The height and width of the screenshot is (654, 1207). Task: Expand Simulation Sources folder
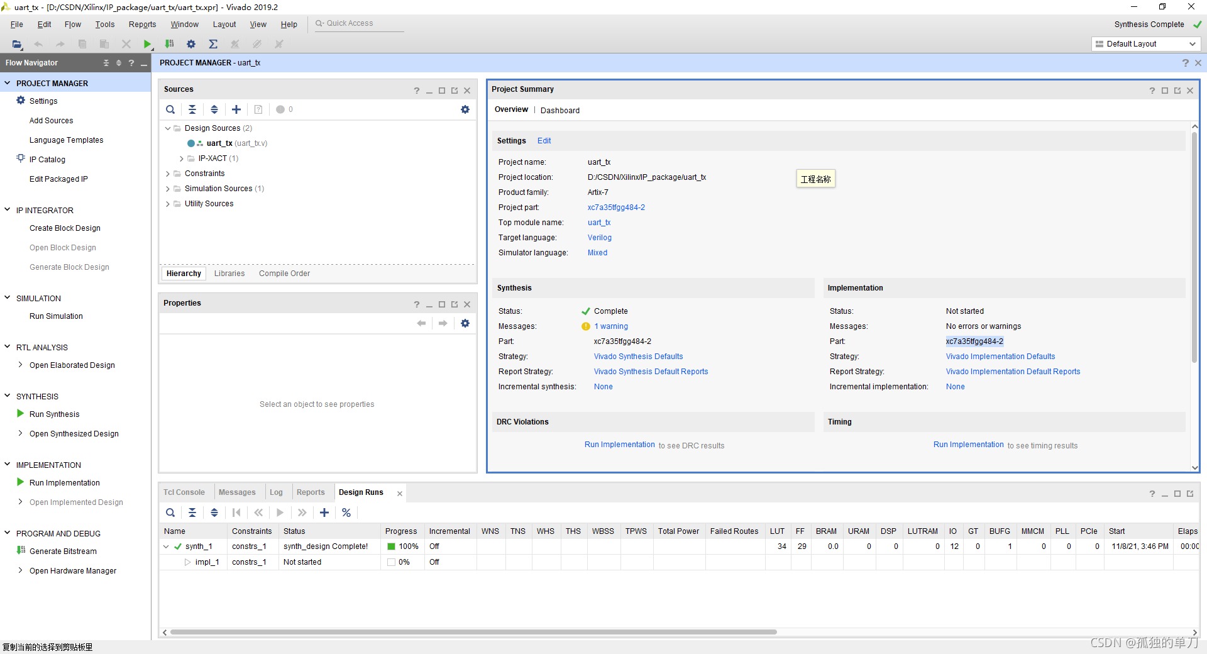[x=168, y=189]
